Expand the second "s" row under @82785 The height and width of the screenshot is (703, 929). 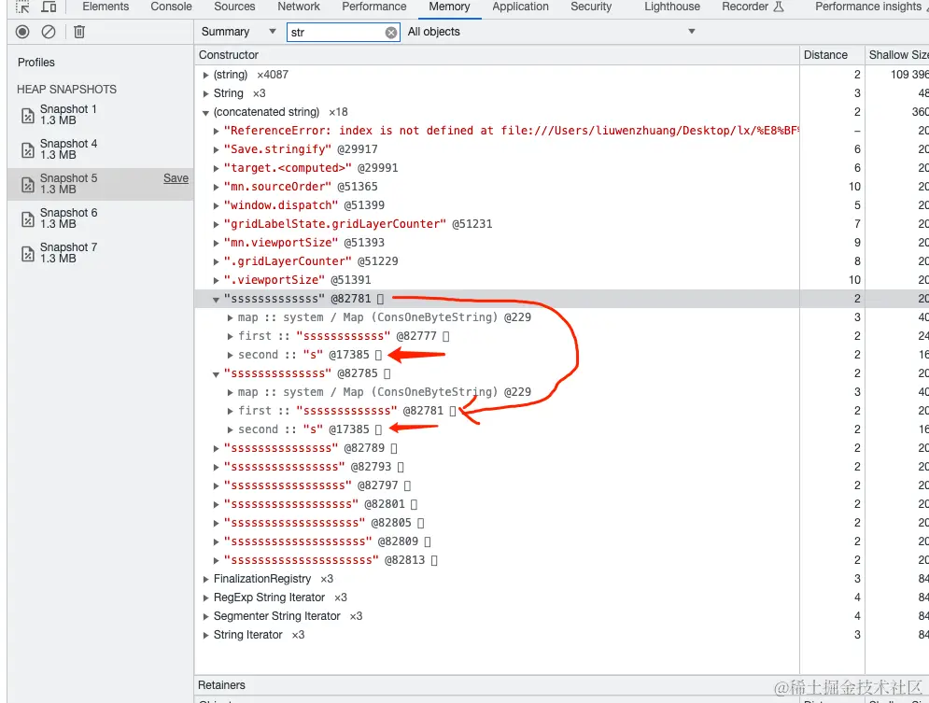point(230,430)
